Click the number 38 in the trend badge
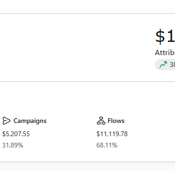 (172, 65)
